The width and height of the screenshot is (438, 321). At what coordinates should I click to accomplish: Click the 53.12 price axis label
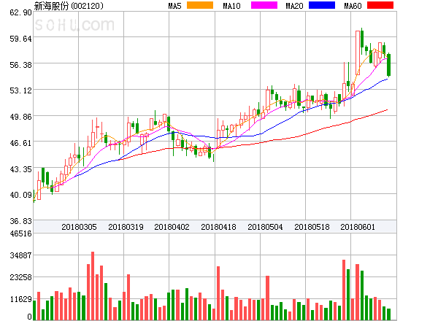pos(20,90)
